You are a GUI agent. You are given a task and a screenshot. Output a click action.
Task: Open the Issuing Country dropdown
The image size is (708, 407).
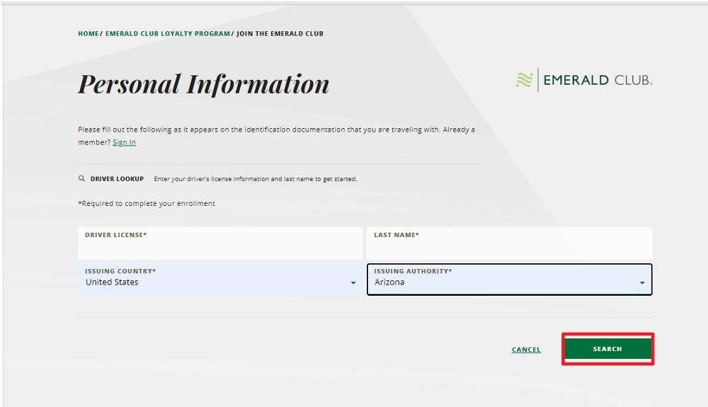[x=220, y=280]
